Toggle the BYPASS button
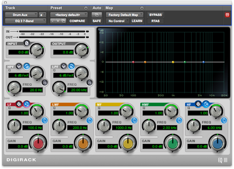The width and height of the screenshot is (234, 169). click(156, 15)
